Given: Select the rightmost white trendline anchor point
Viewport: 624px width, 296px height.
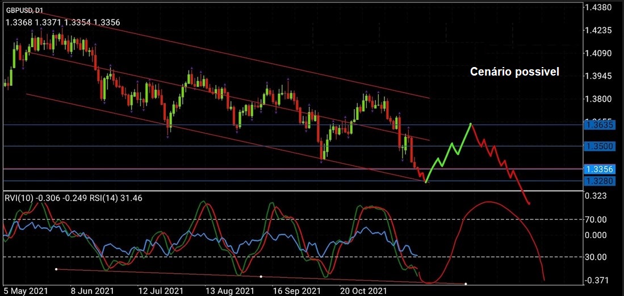Looking at the screenshot, I should [x=466, y=284].
